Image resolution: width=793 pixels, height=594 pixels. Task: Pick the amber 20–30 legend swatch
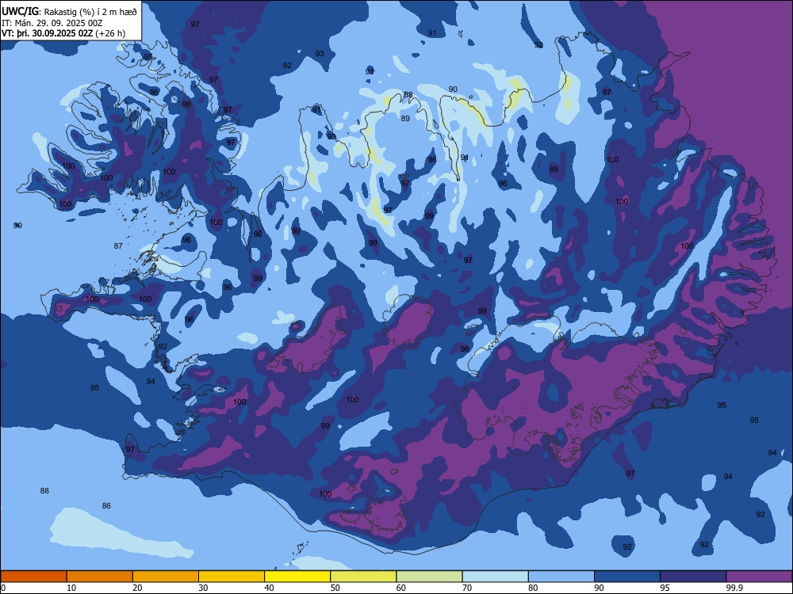(166, 577)
